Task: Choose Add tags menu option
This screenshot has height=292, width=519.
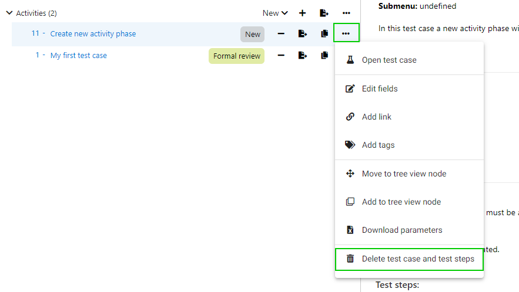Action: click(x=378, y=145)
